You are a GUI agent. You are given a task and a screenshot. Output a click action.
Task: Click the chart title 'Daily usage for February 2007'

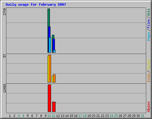tap(36, 4)
